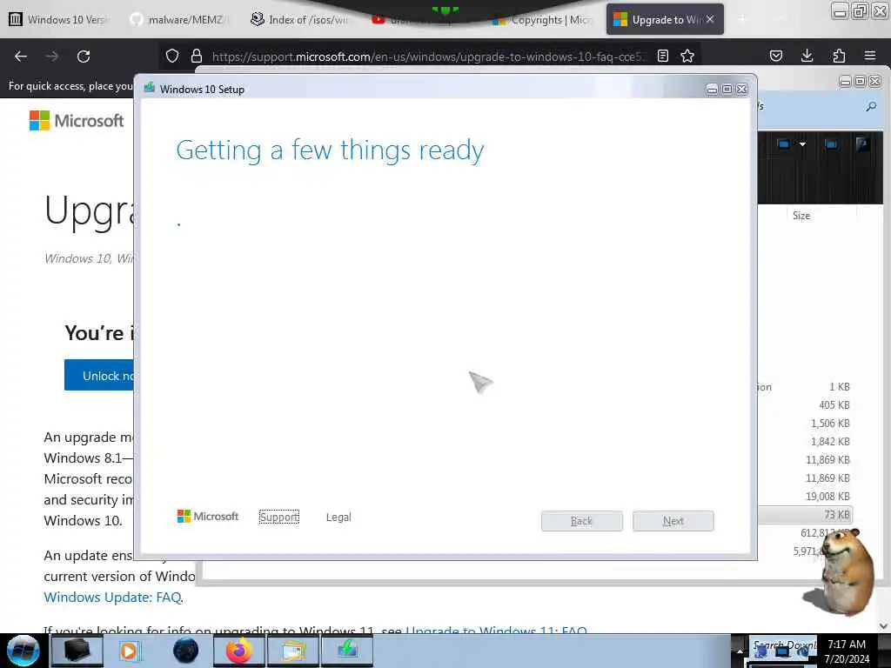
Task: Click the Windows 10 Setup title icon
Action: (150, 88)
